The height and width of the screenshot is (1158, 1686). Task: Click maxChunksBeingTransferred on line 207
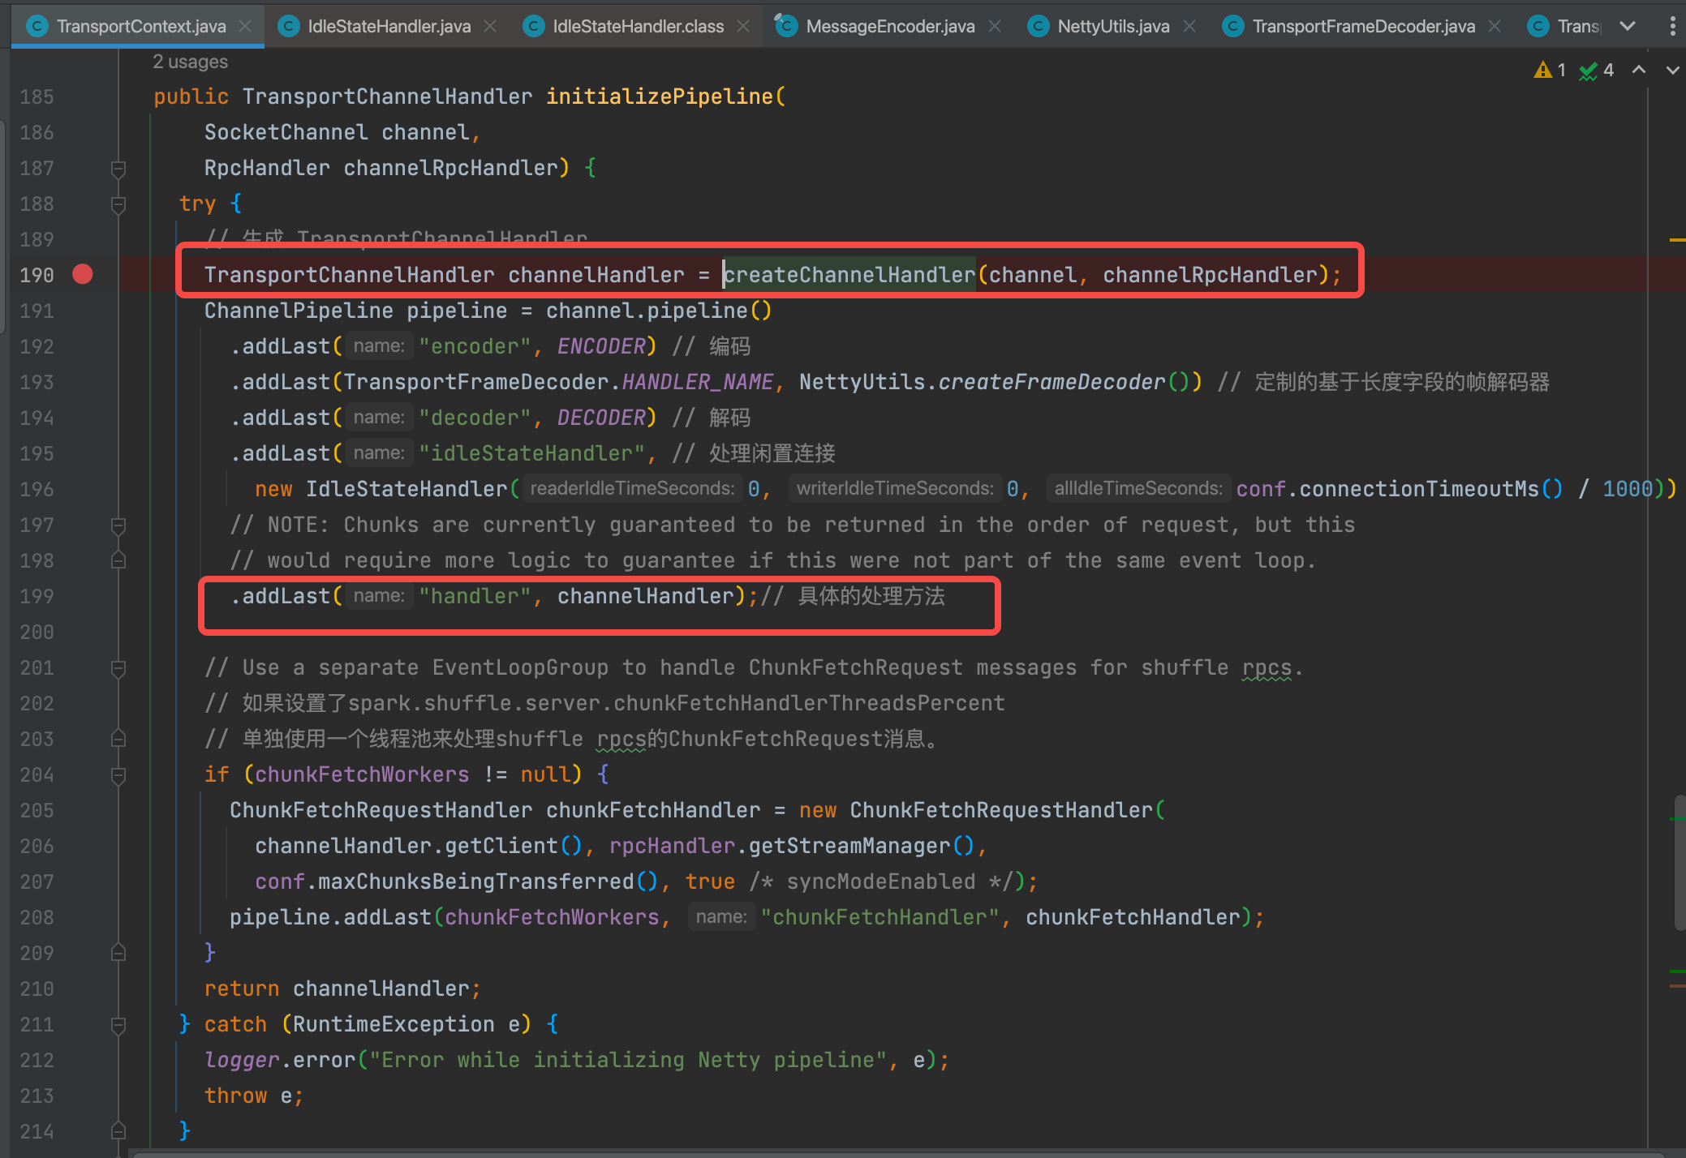[475, 881]
